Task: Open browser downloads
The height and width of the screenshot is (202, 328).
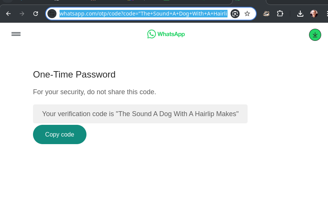Action: point(300,14)
